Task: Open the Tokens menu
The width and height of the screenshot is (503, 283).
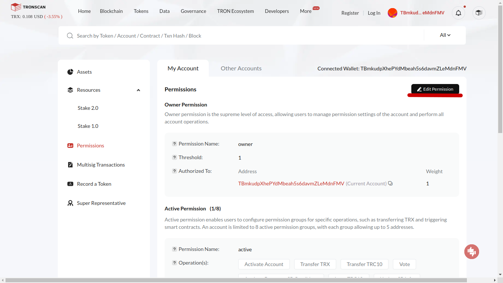Action: (141, 11)
